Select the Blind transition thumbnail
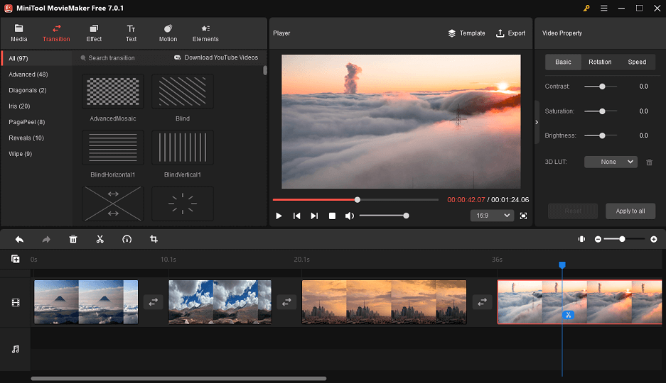This screenshot has width=666, height=383. (183, 91)
